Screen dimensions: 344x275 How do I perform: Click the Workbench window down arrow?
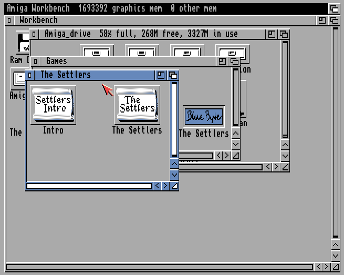[336, 256]
